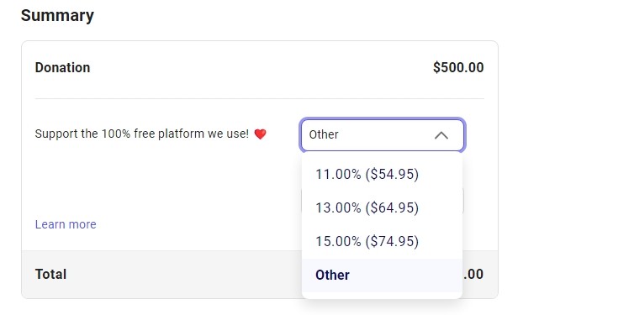Image resolution: width=634 pixels, height=315 pixels.
Task: Click the Summary heading
Action: (x=57, y=16)
